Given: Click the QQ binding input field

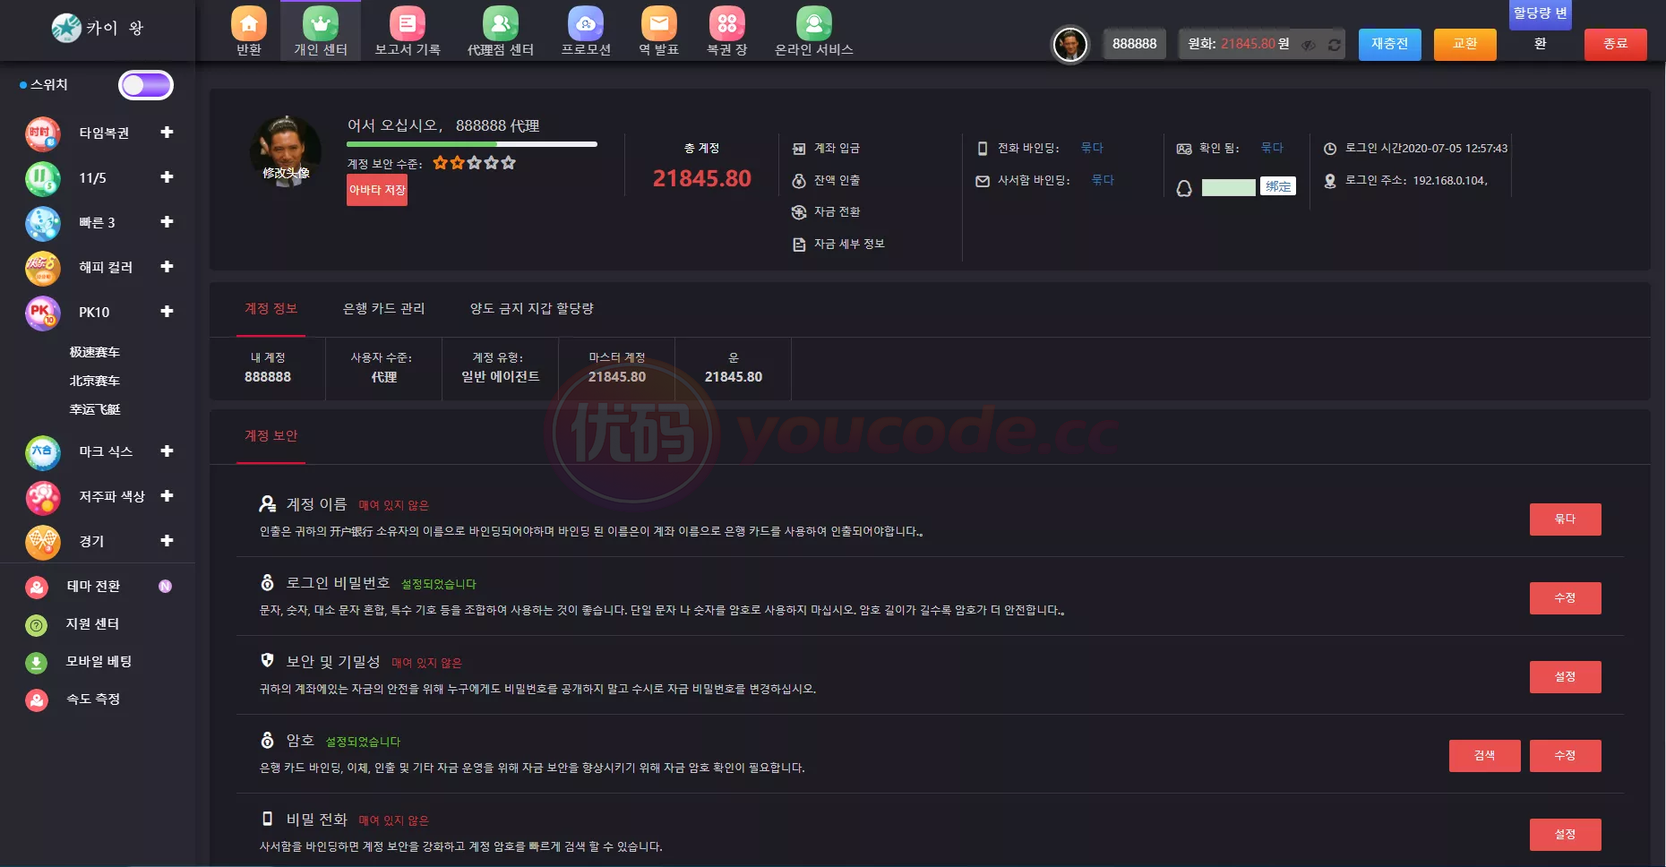Looking at the screenshot, I should (x=1228, y=187).
